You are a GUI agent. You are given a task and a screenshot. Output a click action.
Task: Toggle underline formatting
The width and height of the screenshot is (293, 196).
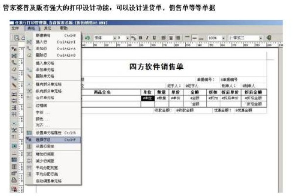point(154,38)
